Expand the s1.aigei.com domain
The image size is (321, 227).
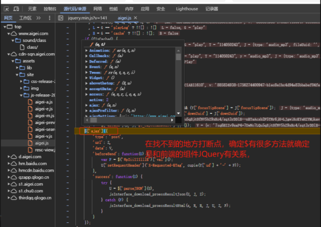pos(8,184)
